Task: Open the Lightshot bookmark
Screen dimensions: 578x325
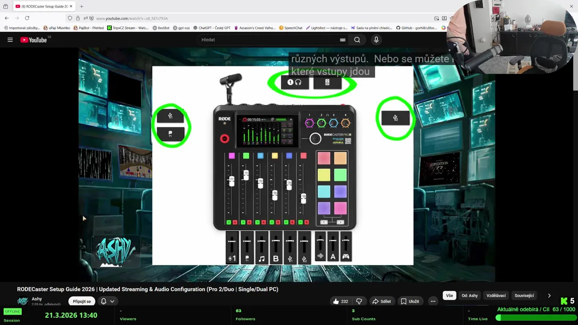Action: [326, 28]
